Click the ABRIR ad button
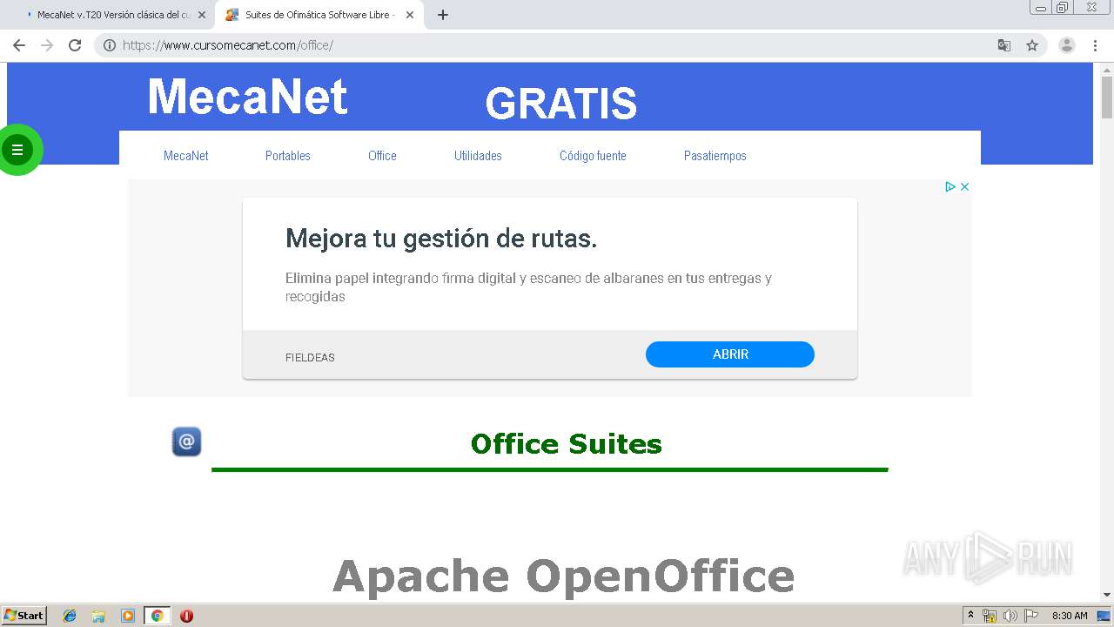The width and height of the screenshot is (1114, 627). [730, 354]
